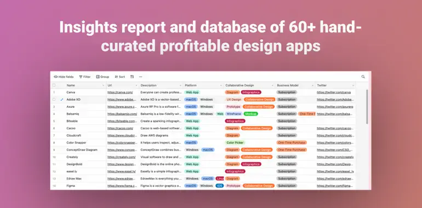Click the iOS tag in Figma row
Screen dimensions: 422x208
click(x=220, y=186)
